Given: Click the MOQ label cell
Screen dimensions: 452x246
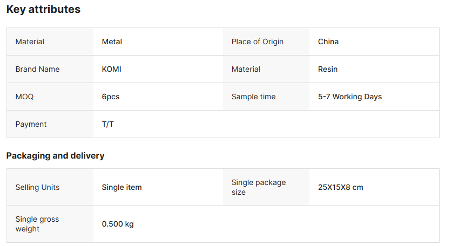Looking at the screenshot, I should (24, 97).
